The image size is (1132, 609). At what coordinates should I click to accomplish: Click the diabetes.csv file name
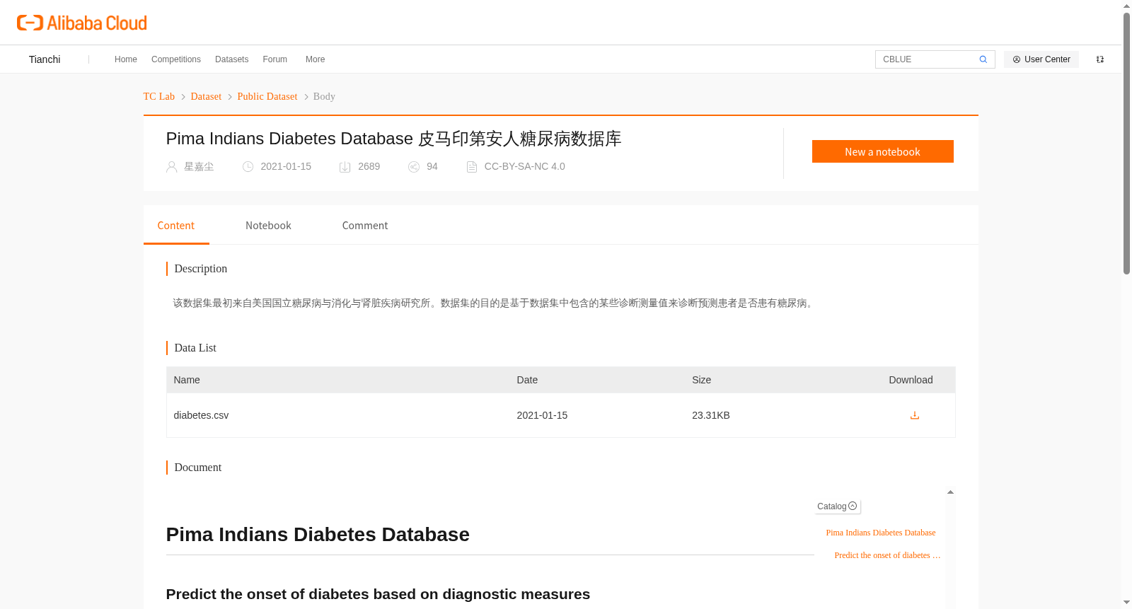[202, 415]
